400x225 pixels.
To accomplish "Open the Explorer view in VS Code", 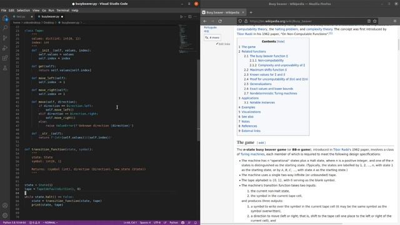I will click(x=5, y=18).
